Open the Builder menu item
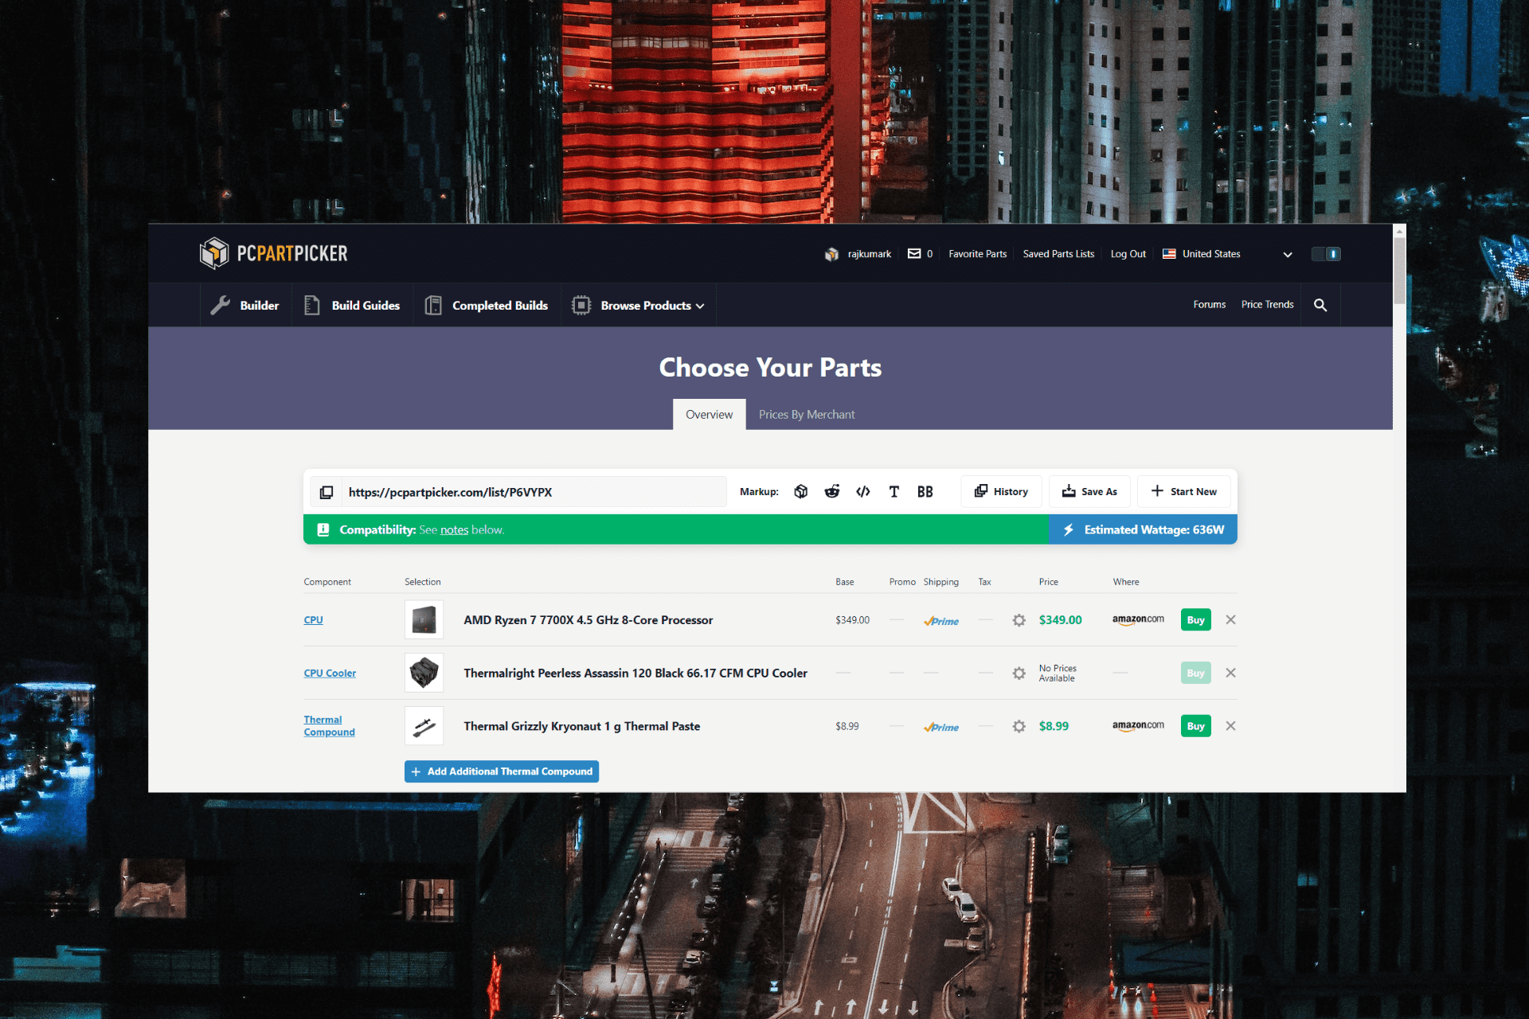The width and height of the screenshot is (1529, 1019). pos(244,305)
